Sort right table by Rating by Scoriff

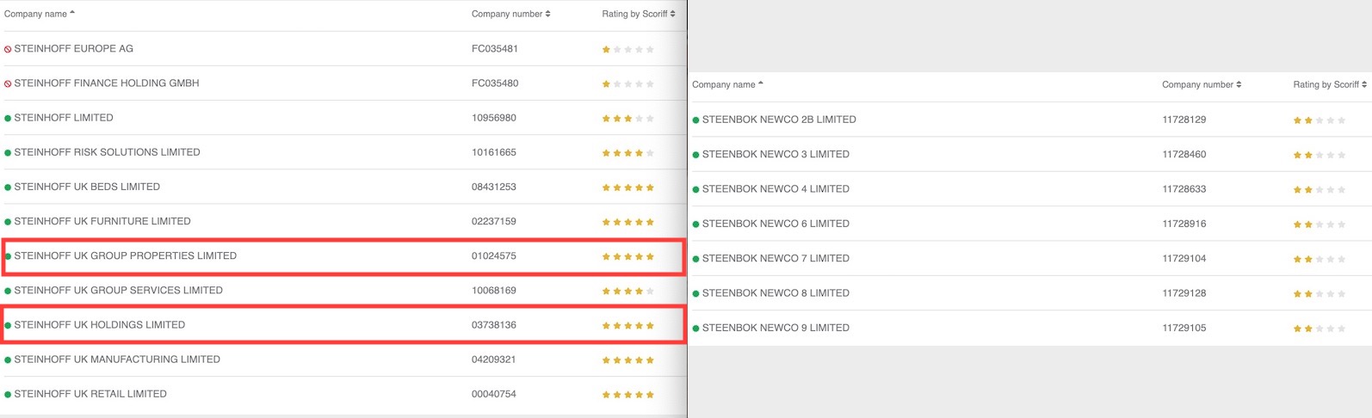[1330, 84]
